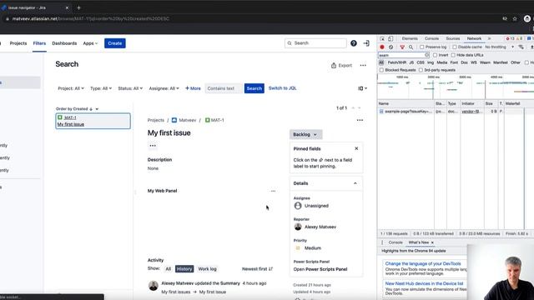Open the Projects menu
The height and width of the screenshot is (300, 534).
coord(18,43)
